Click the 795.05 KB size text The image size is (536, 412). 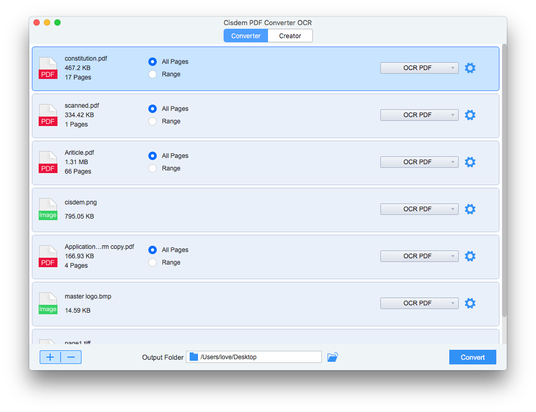(x=79, y=216)
